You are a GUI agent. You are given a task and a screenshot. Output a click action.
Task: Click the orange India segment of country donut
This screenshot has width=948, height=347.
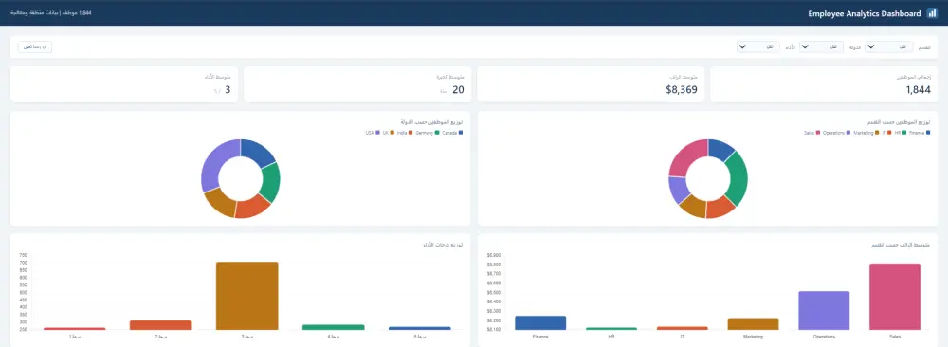coord(253,207)
